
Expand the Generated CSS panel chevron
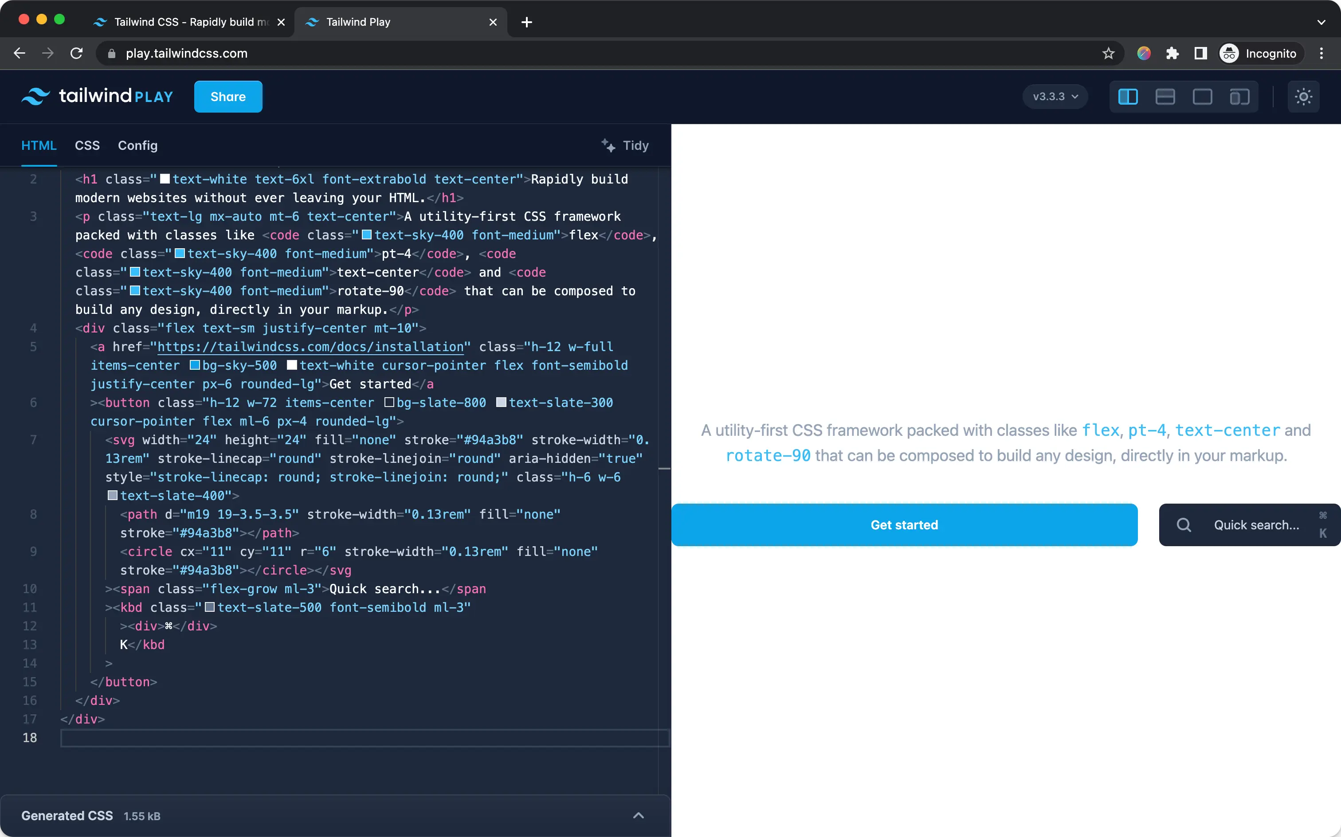pyautogui.click(x=639, y=815)
